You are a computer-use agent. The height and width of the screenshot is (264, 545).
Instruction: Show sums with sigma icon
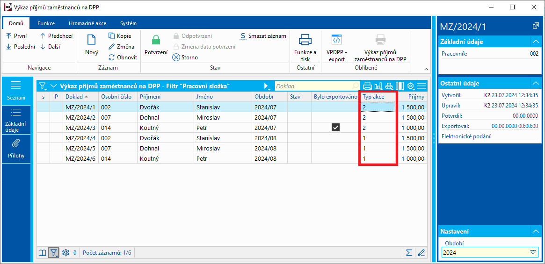(x=409, y=253)
